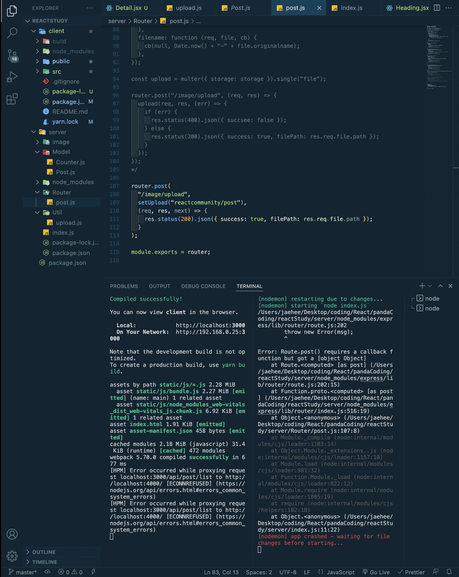
Task: Click server in the breadcrumb path
Action: coord(117,21)
